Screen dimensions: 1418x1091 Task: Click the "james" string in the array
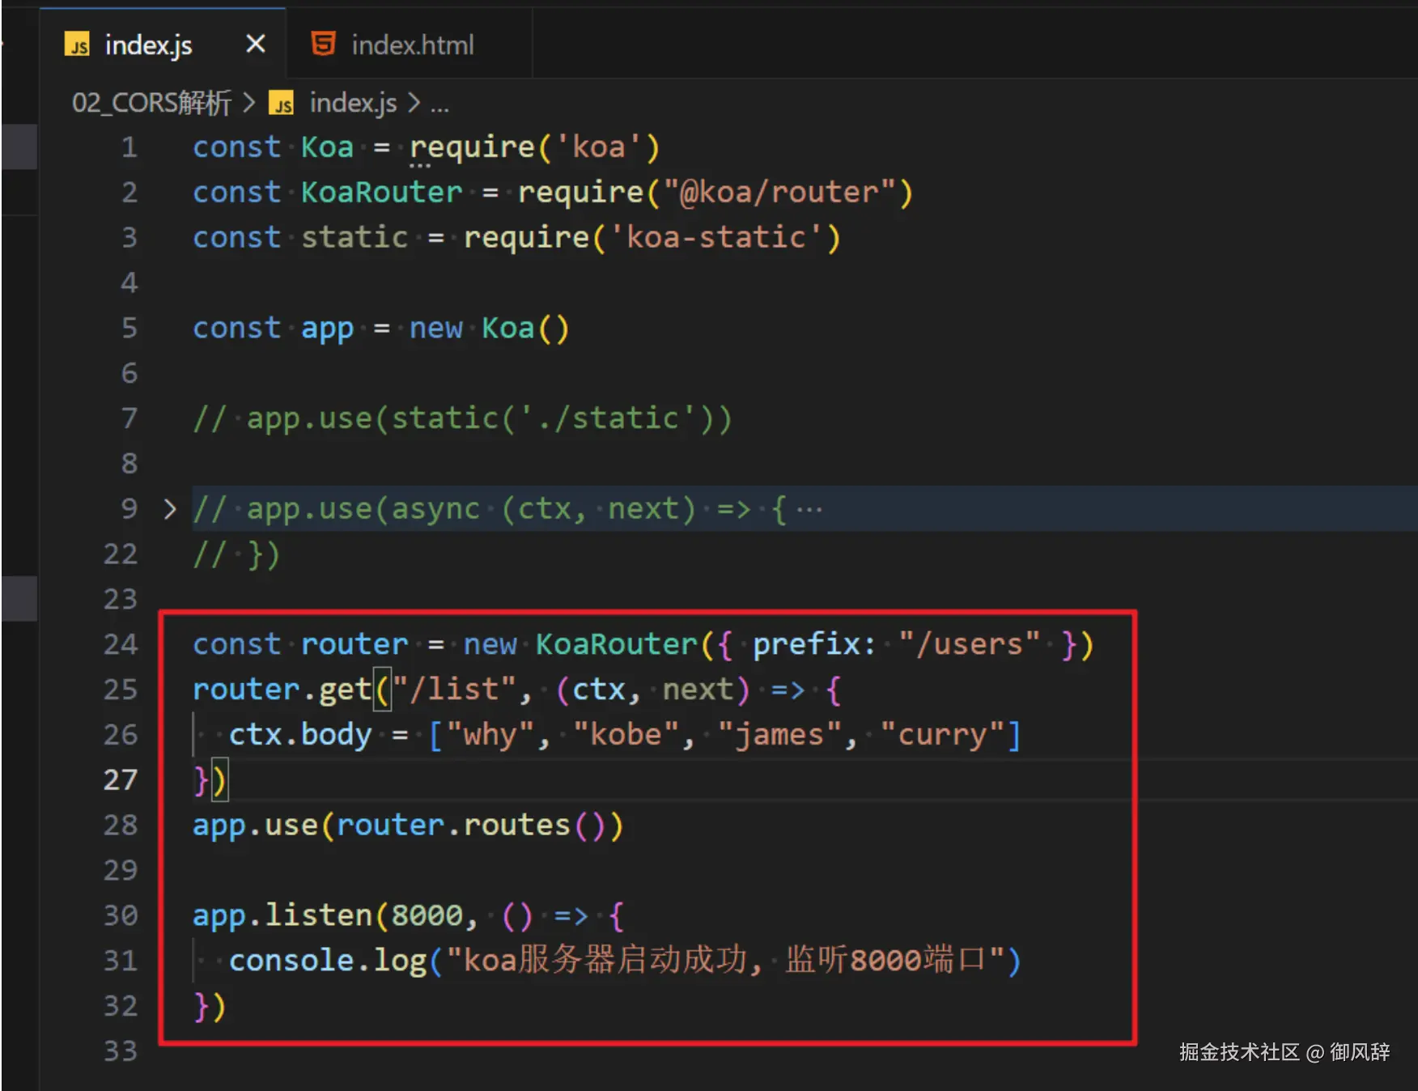coord(779,735)
